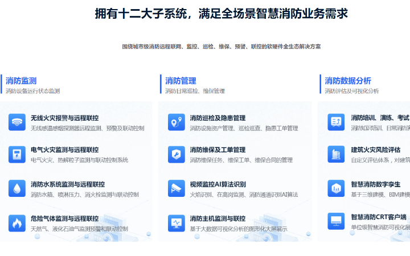Click the 消防巡检及隐患管理 map pin icon
Viewport: 410px width, 256px height.
pyautogui.click(x=177, y=122)
